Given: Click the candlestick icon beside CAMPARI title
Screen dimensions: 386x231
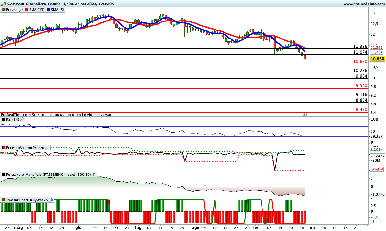Looking at the screenshot, I should click(x=3, y=4).
